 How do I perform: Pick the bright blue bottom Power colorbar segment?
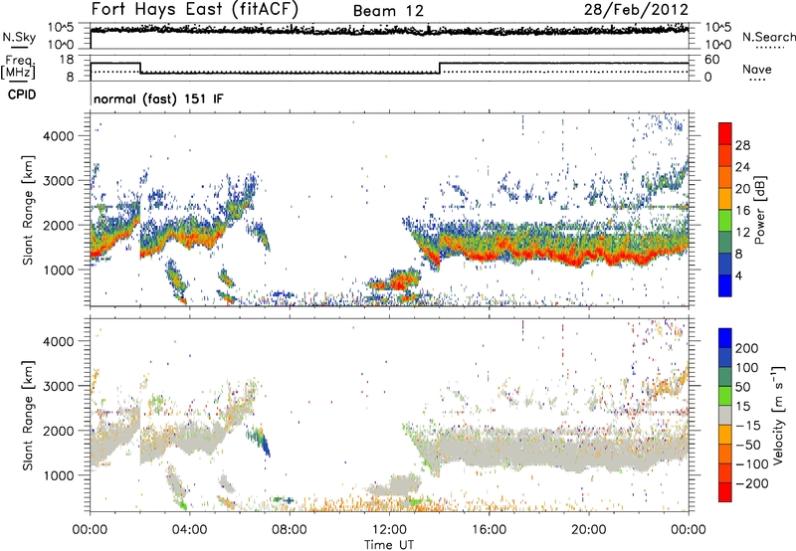tap(725, 285)
